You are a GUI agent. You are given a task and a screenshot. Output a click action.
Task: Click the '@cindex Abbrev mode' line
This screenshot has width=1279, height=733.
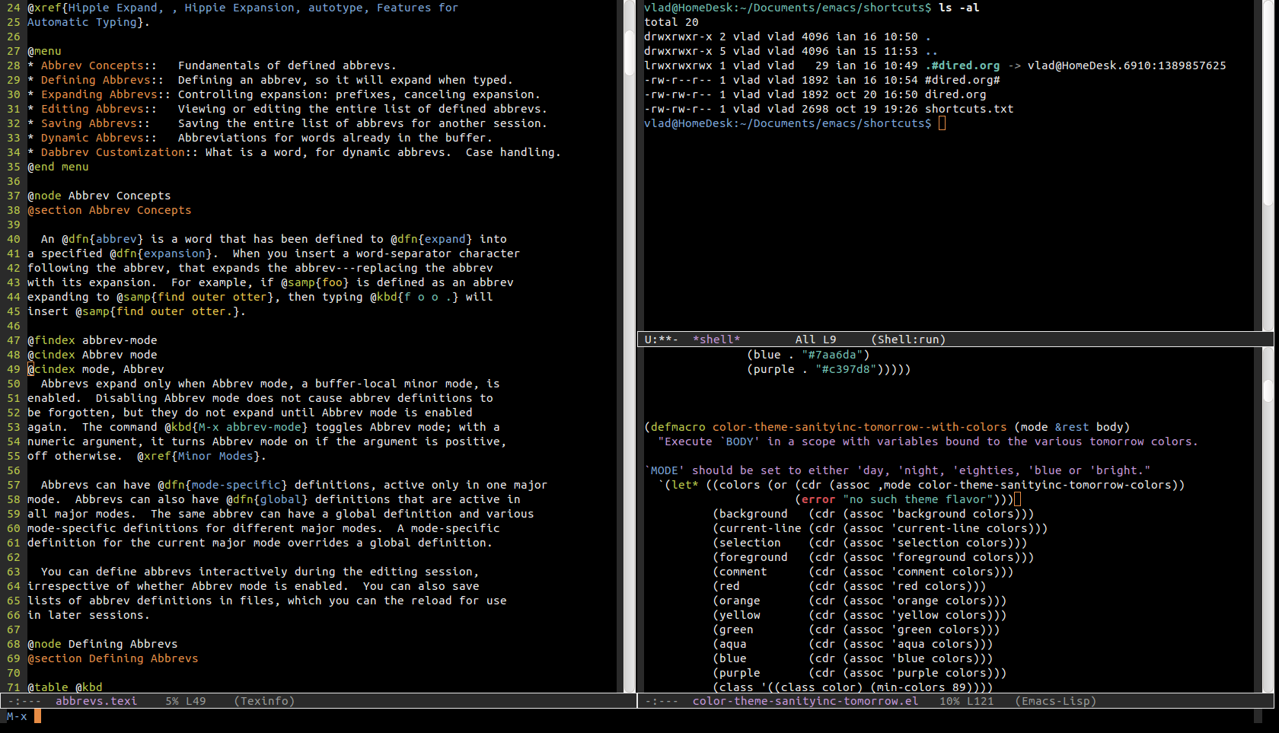92,355
